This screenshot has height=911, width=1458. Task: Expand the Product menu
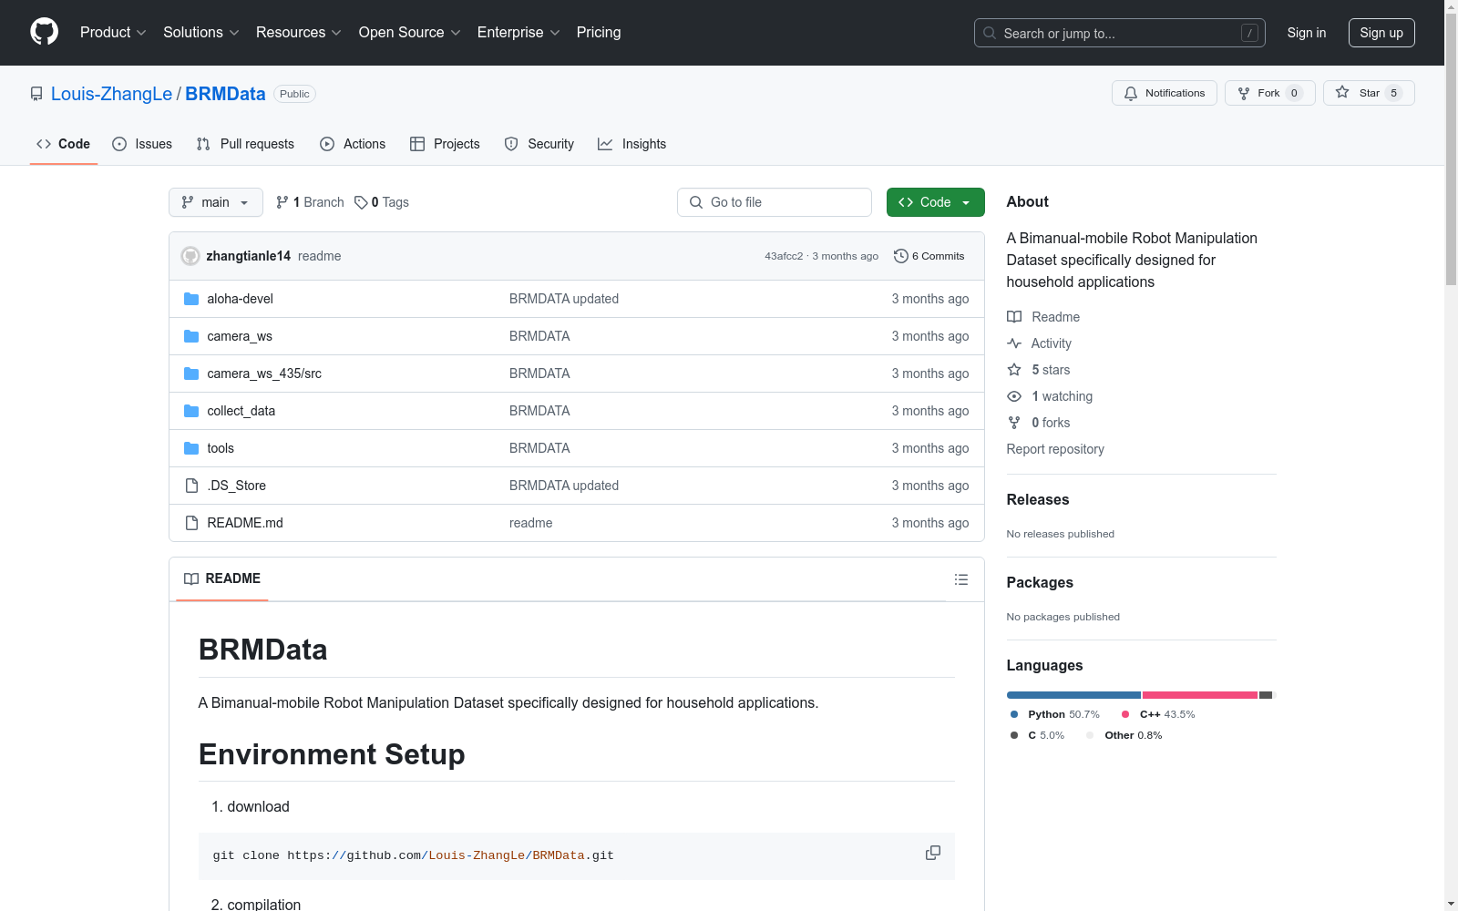click(113, 33)
